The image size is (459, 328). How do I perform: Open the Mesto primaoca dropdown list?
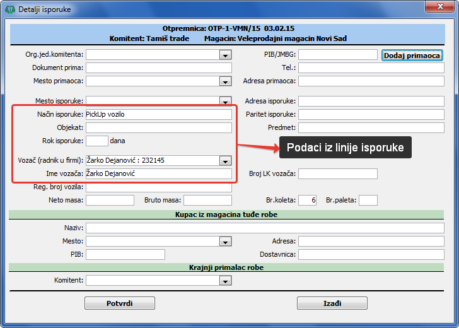pos(225,81)
